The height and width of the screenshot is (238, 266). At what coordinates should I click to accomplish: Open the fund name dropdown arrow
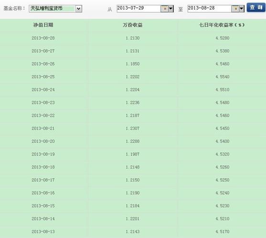(x=78, y=9)
